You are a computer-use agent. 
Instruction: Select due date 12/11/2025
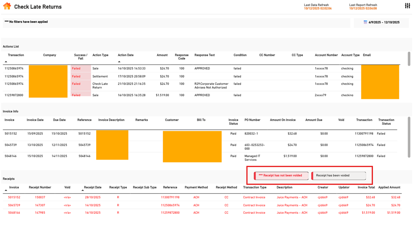coord(60,145)
